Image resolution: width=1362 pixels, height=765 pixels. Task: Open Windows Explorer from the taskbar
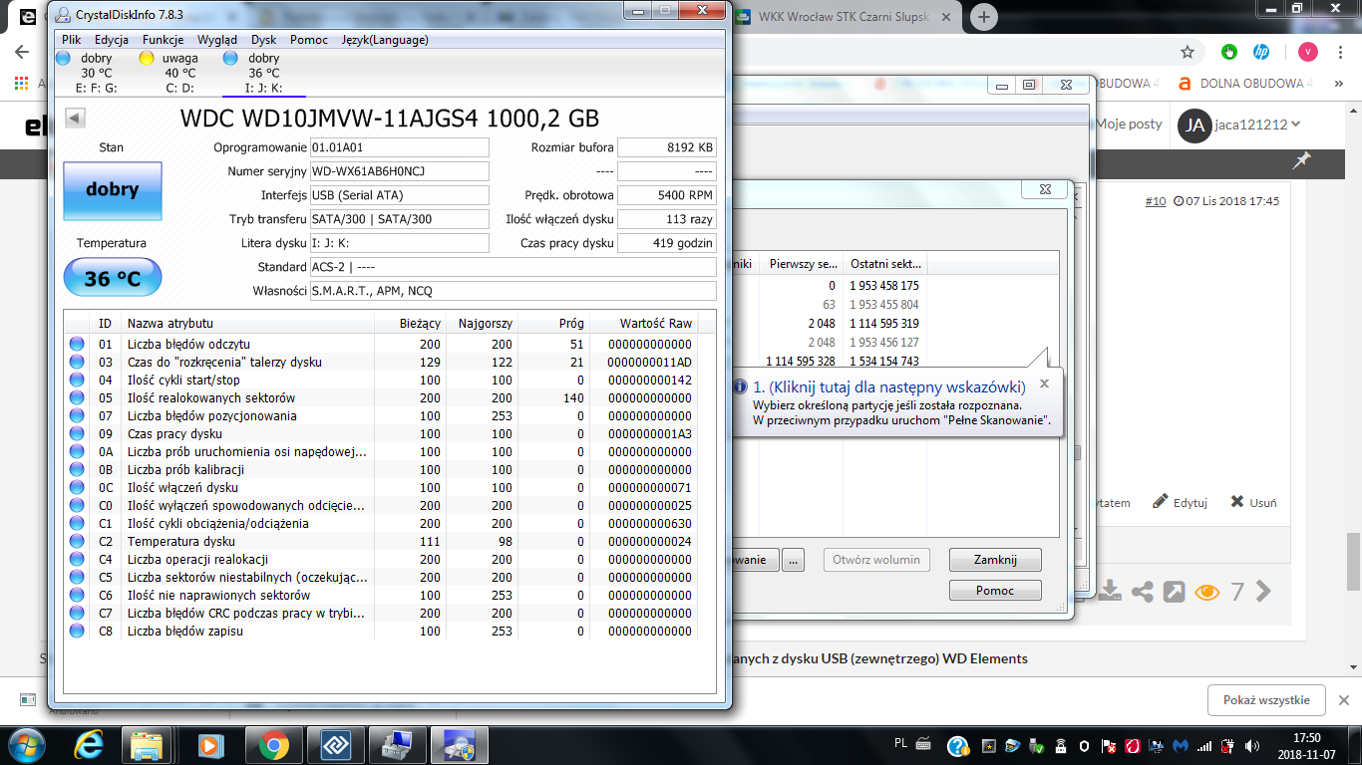(x=148, y=744)
